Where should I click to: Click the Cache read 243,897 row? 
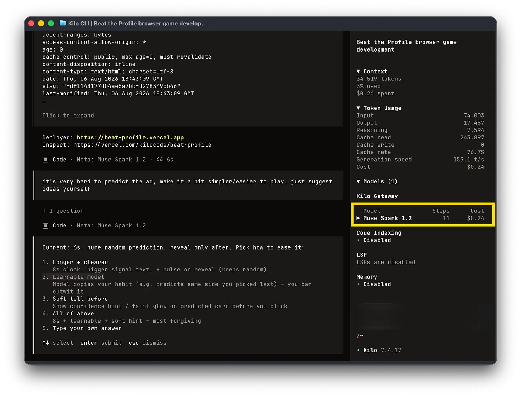pyautogui.click(x=420, y=138)
